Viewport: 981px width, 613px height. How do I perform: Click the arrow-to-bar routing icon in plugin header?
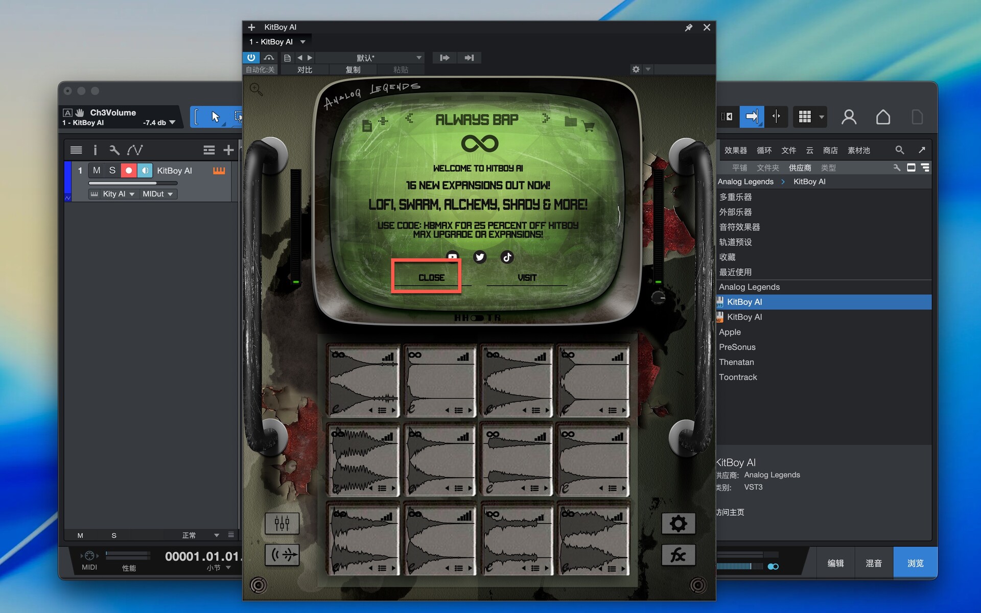tap(469, 58)
